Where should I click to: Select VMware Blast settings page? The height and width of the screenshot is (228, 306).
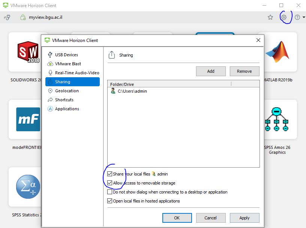(x=72, y=64)
